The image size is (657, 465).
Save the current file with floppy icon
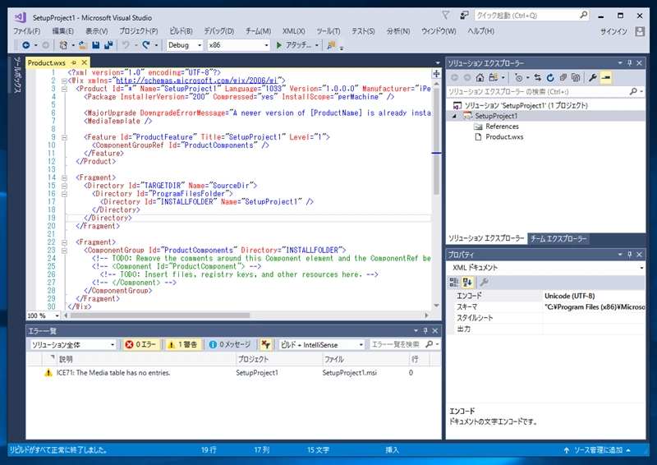point(95,45)
